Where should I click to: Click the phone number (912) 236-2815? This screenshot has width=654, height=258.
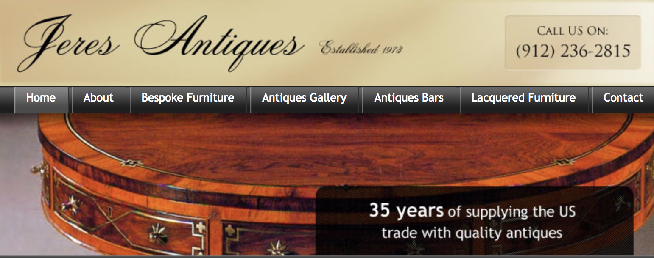(573, 52)
